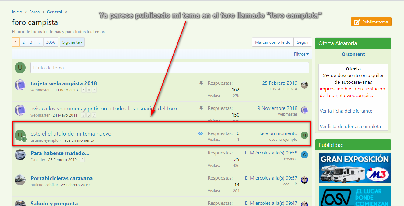
Task: Click pin icon of spammers thread
Action: click(201, 108)
